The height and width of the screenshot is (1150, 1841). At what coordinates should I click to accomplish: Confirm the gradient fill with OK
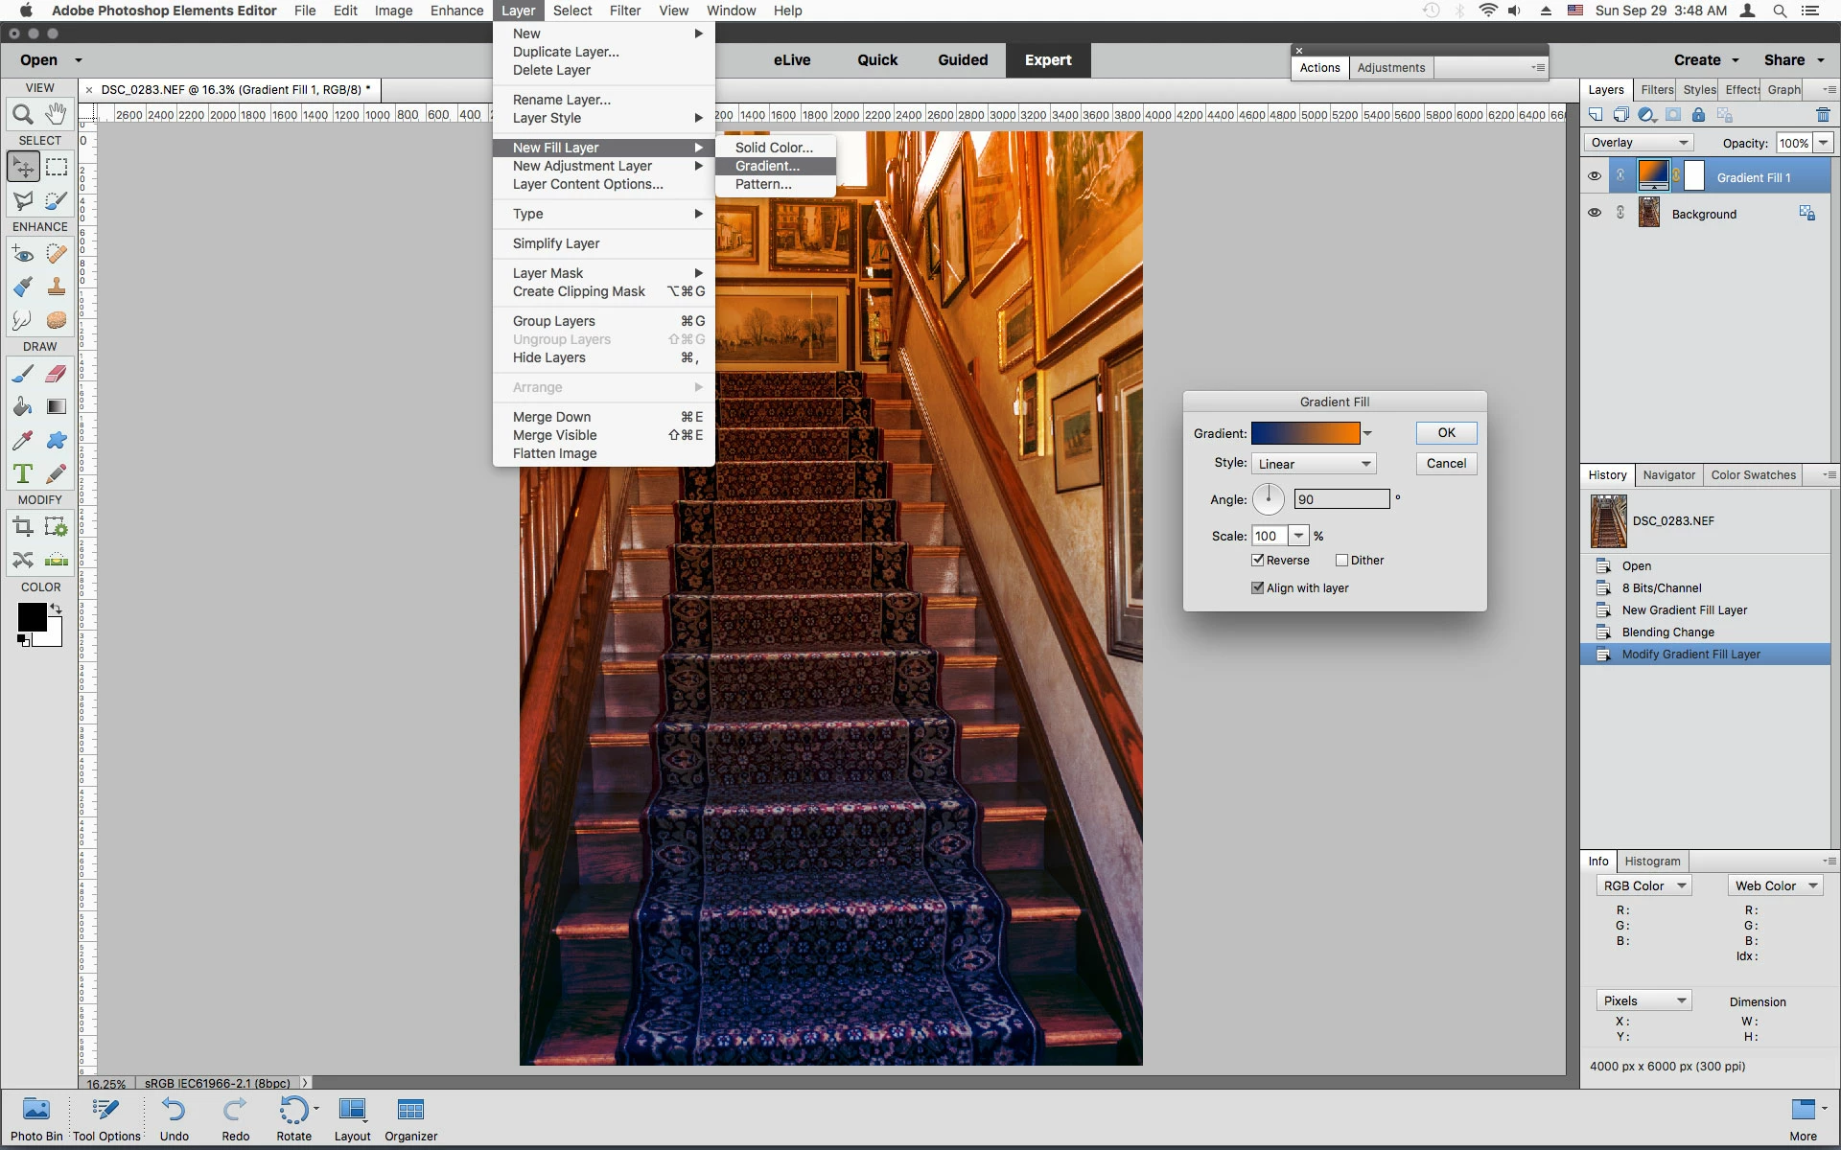(1446, 433)
